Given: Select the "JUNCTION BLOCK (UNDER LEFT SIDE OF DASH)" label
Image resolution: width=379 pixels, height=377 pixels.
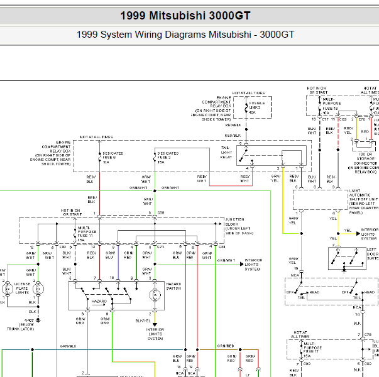Looking at the screenshot, I should [239, 226].
